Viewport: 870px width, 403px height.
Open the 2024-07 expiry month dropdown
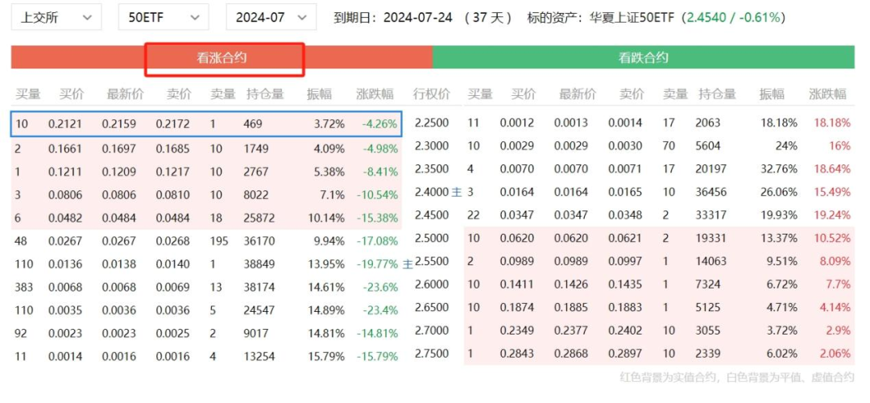271,17
